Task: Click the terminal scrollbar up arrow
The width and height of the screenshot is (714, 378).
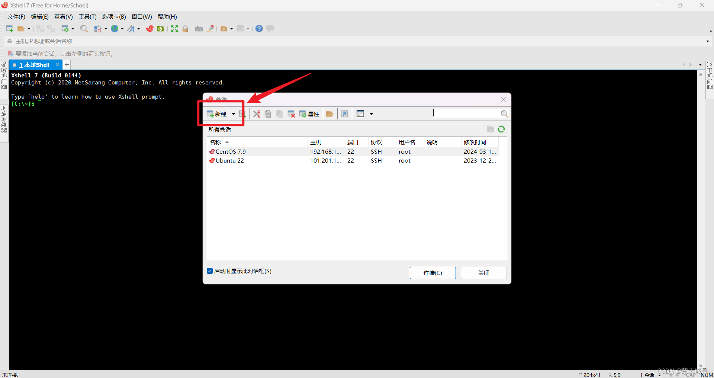Action: [x=701, y=74]
